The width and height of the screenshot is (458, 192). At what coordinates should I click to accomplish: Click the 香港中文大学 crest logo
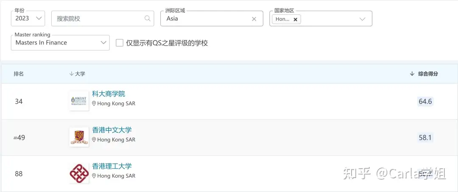click(x=79, y=137)
